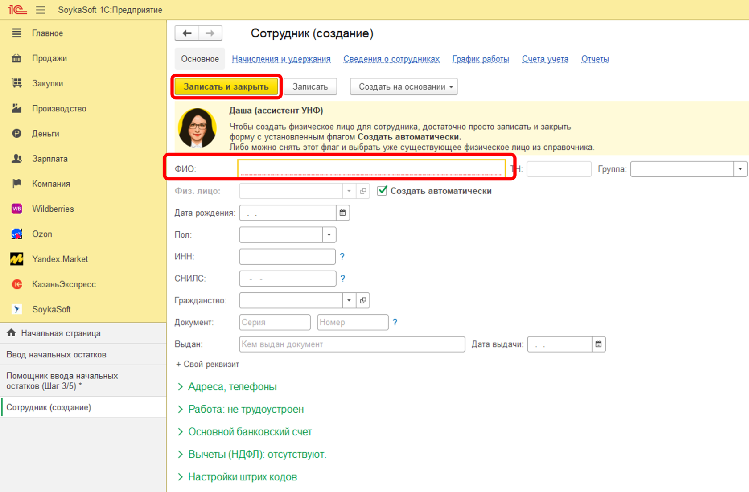Open the Начисления и удержания tab
Viewport: 749px width, 492px height.
pos(281,59)
